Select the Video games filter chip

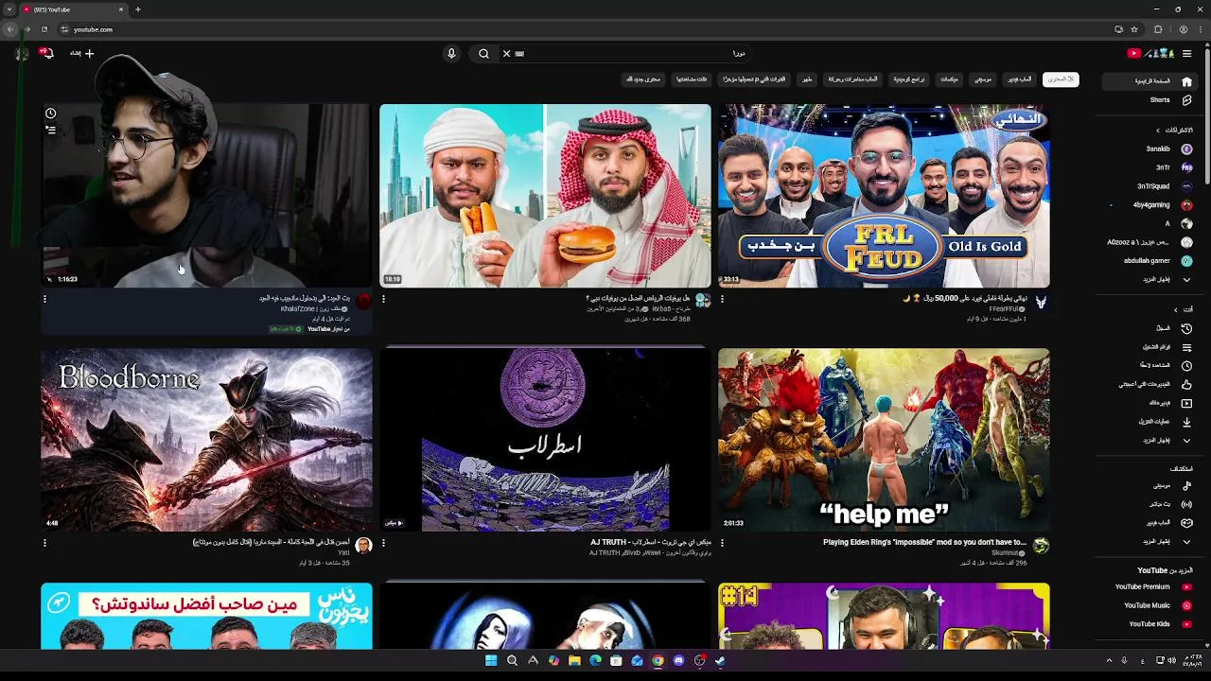point(1019,79)
